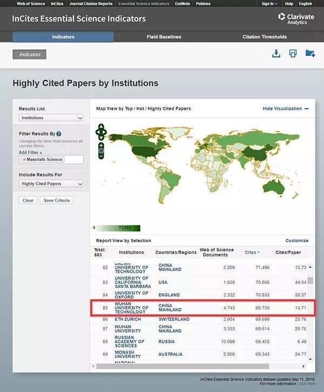Click the download results icon
The image size is (324, 392).
[x=276, y=54]
